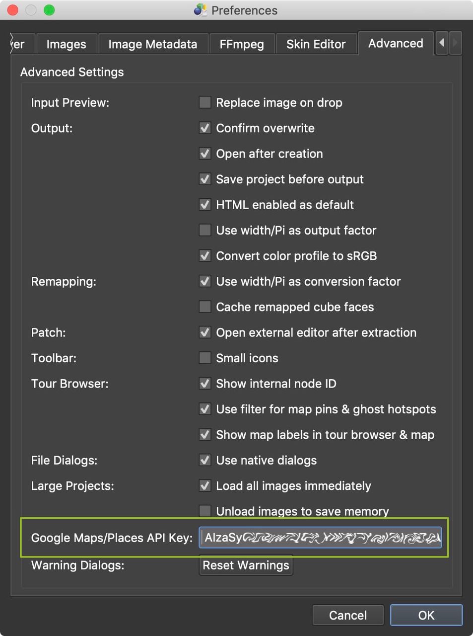Click the left tab scroll arrow
473x636 pixels.
pos(441,43)
